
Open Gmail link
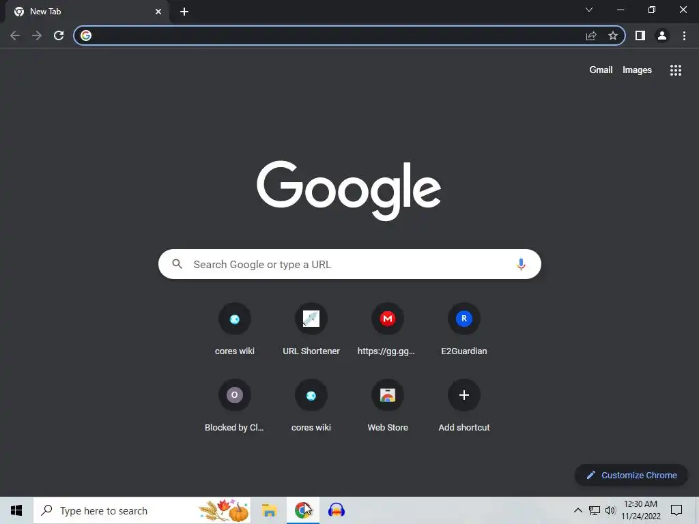tap(601, 70)
